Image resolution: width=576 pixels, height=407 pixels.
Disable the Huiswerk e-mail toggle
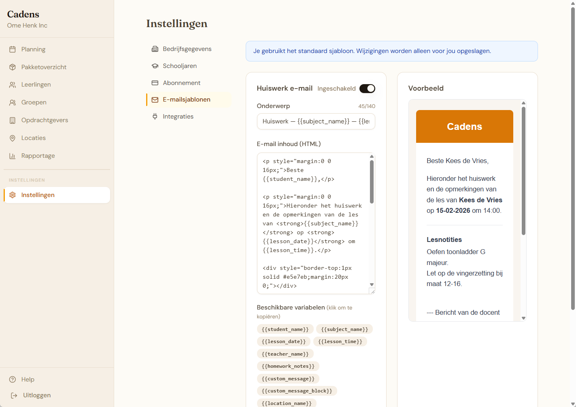(x=367, y=88)
